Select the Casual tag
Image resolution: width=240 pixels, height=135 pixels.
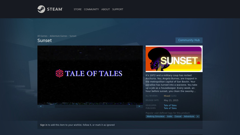178,116
